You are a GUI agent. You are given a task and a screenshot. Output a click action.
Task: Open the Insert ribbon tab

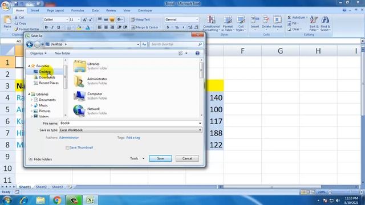click(x=35, y=10)
